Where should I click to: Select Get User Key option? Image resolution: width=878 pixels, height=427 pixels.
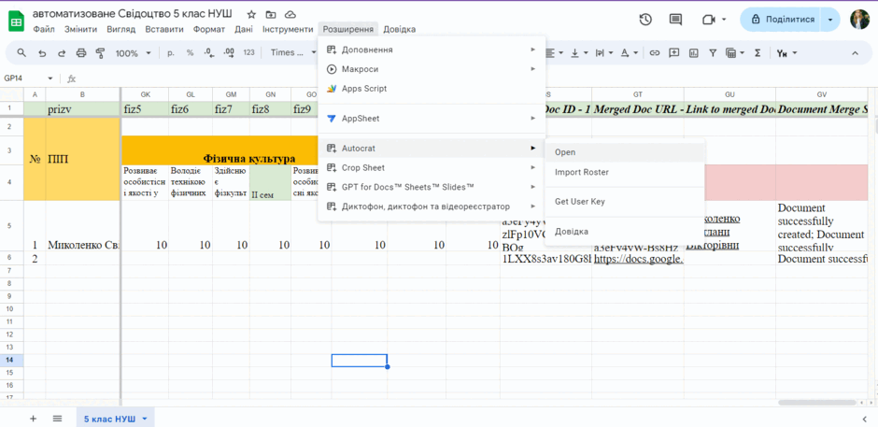click(624, 201)
